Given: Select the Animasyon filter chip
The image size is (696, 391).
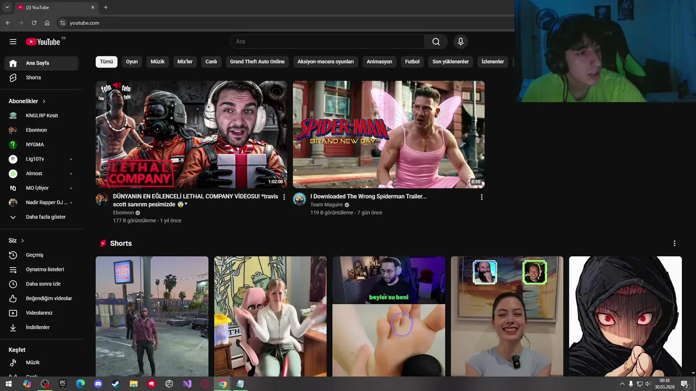Looking at the screenshot, I should tap(380, 62).
